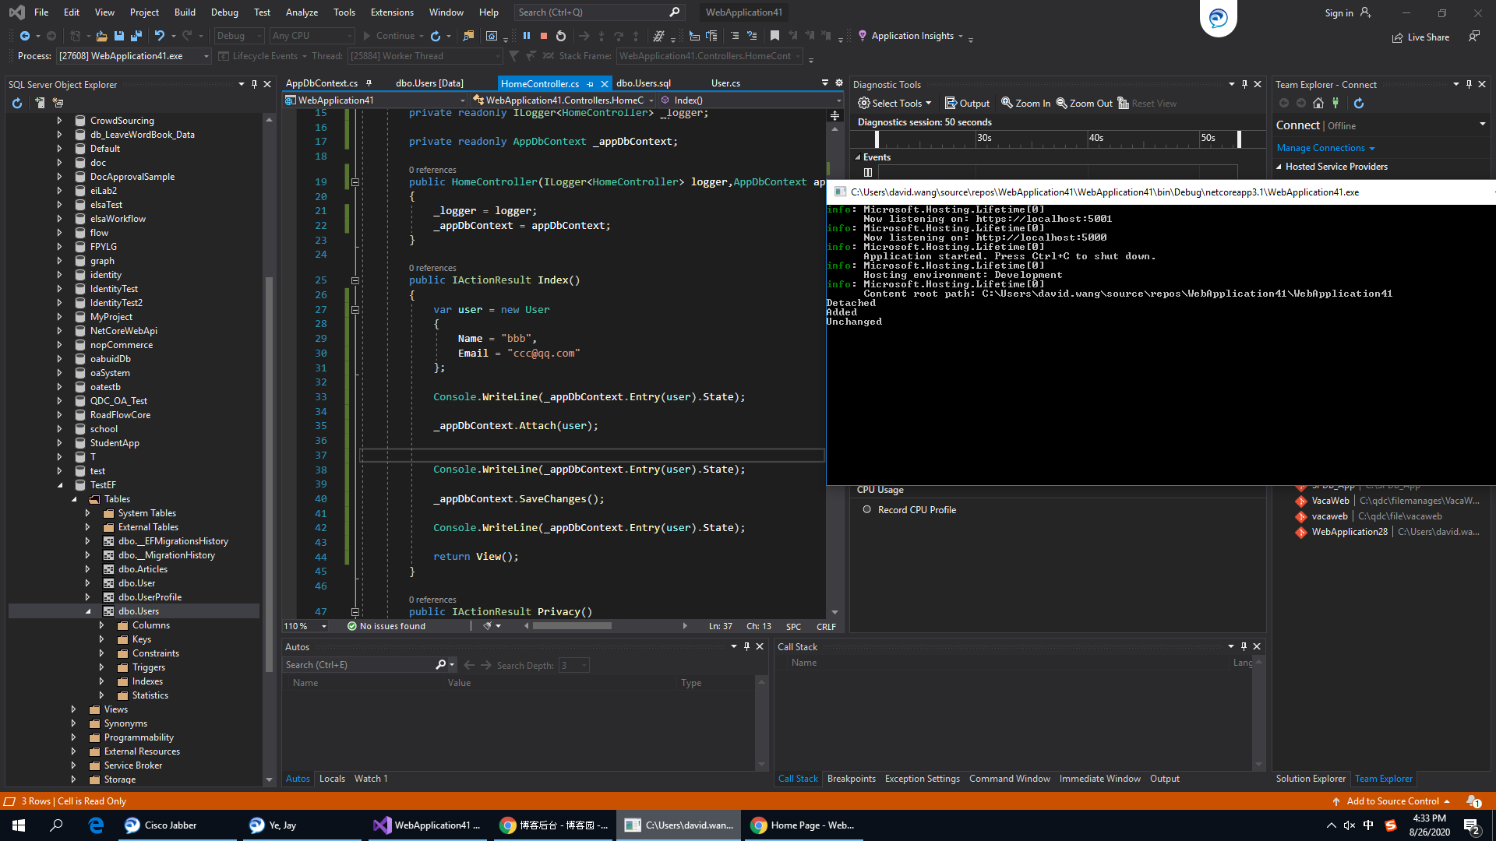Click the Save All toolbar icon
Image resolution: width=1496 pixels, height=841 pixels.
pos(136,36)
